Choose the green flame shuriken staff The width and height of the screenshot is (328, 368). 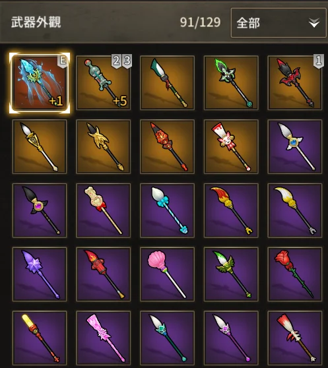[231, 83]
